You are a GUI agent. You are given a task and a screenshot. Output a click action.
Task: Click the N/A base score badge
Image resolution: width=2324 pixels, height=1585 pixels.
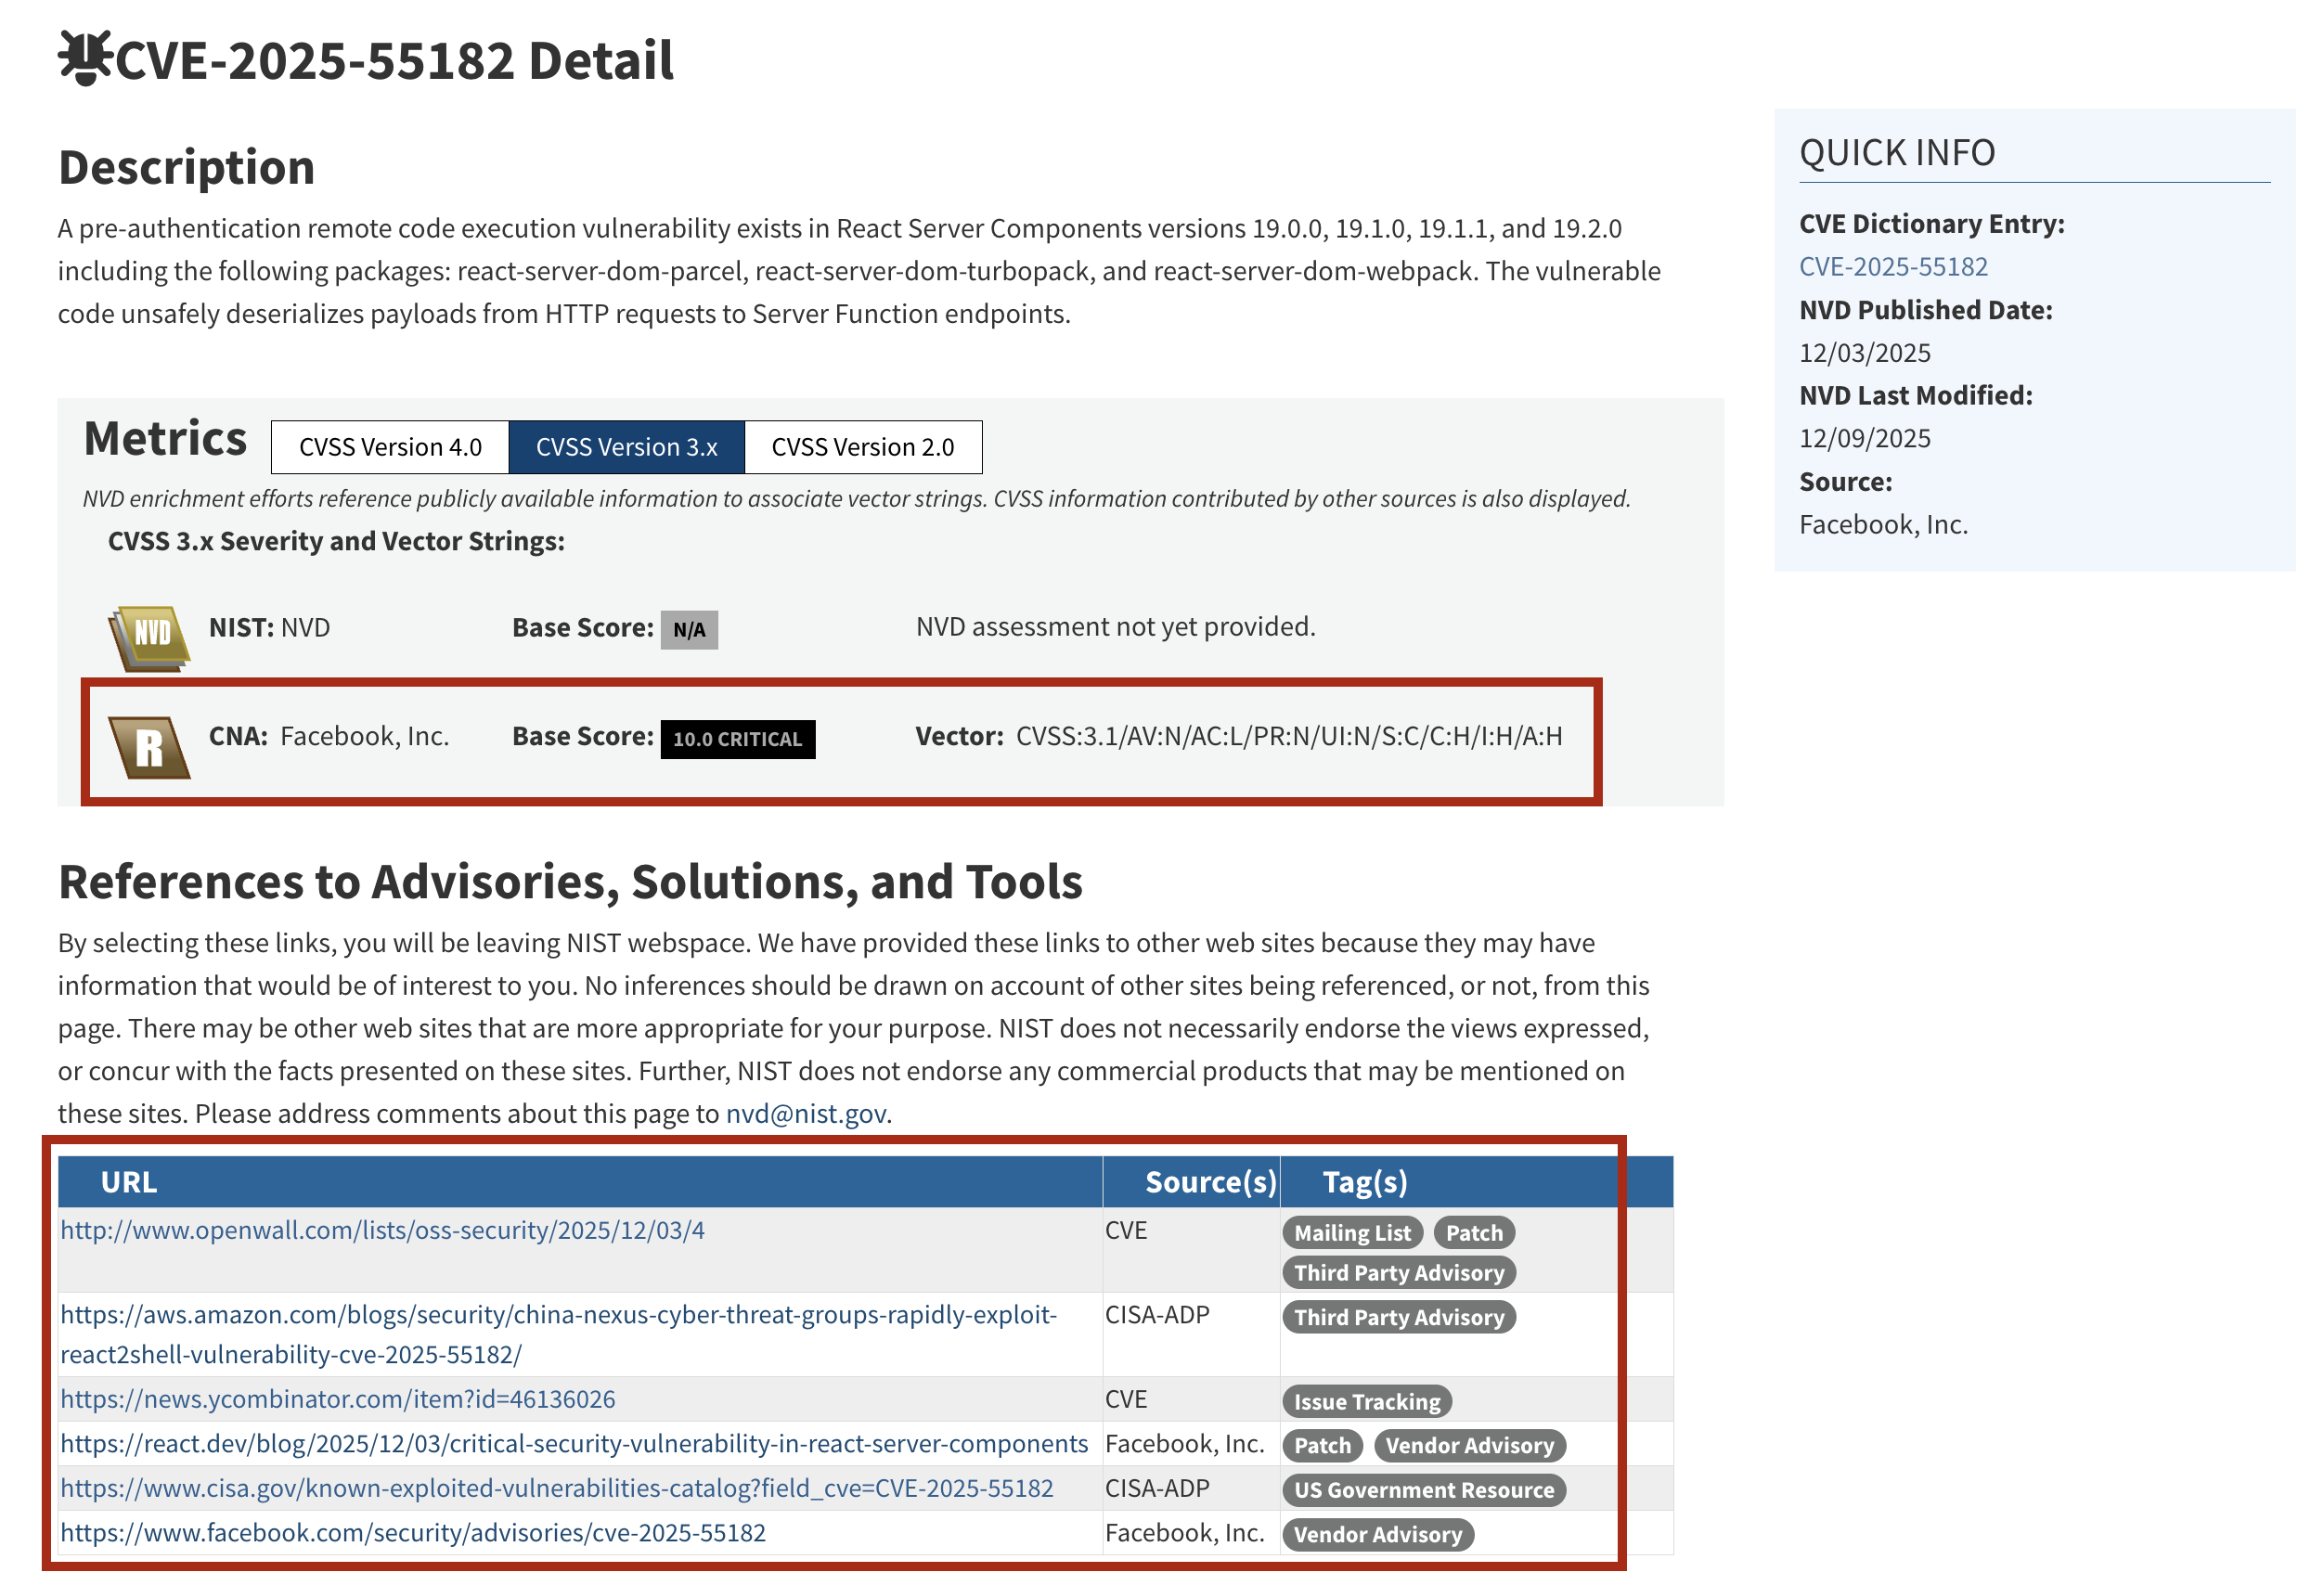click(688, 629)
